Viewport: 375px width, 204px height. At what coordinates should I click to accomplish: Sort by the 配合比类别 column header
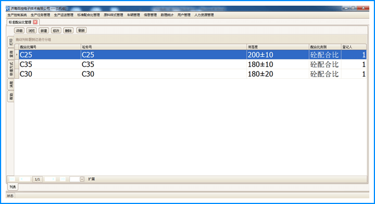point(325,47)
